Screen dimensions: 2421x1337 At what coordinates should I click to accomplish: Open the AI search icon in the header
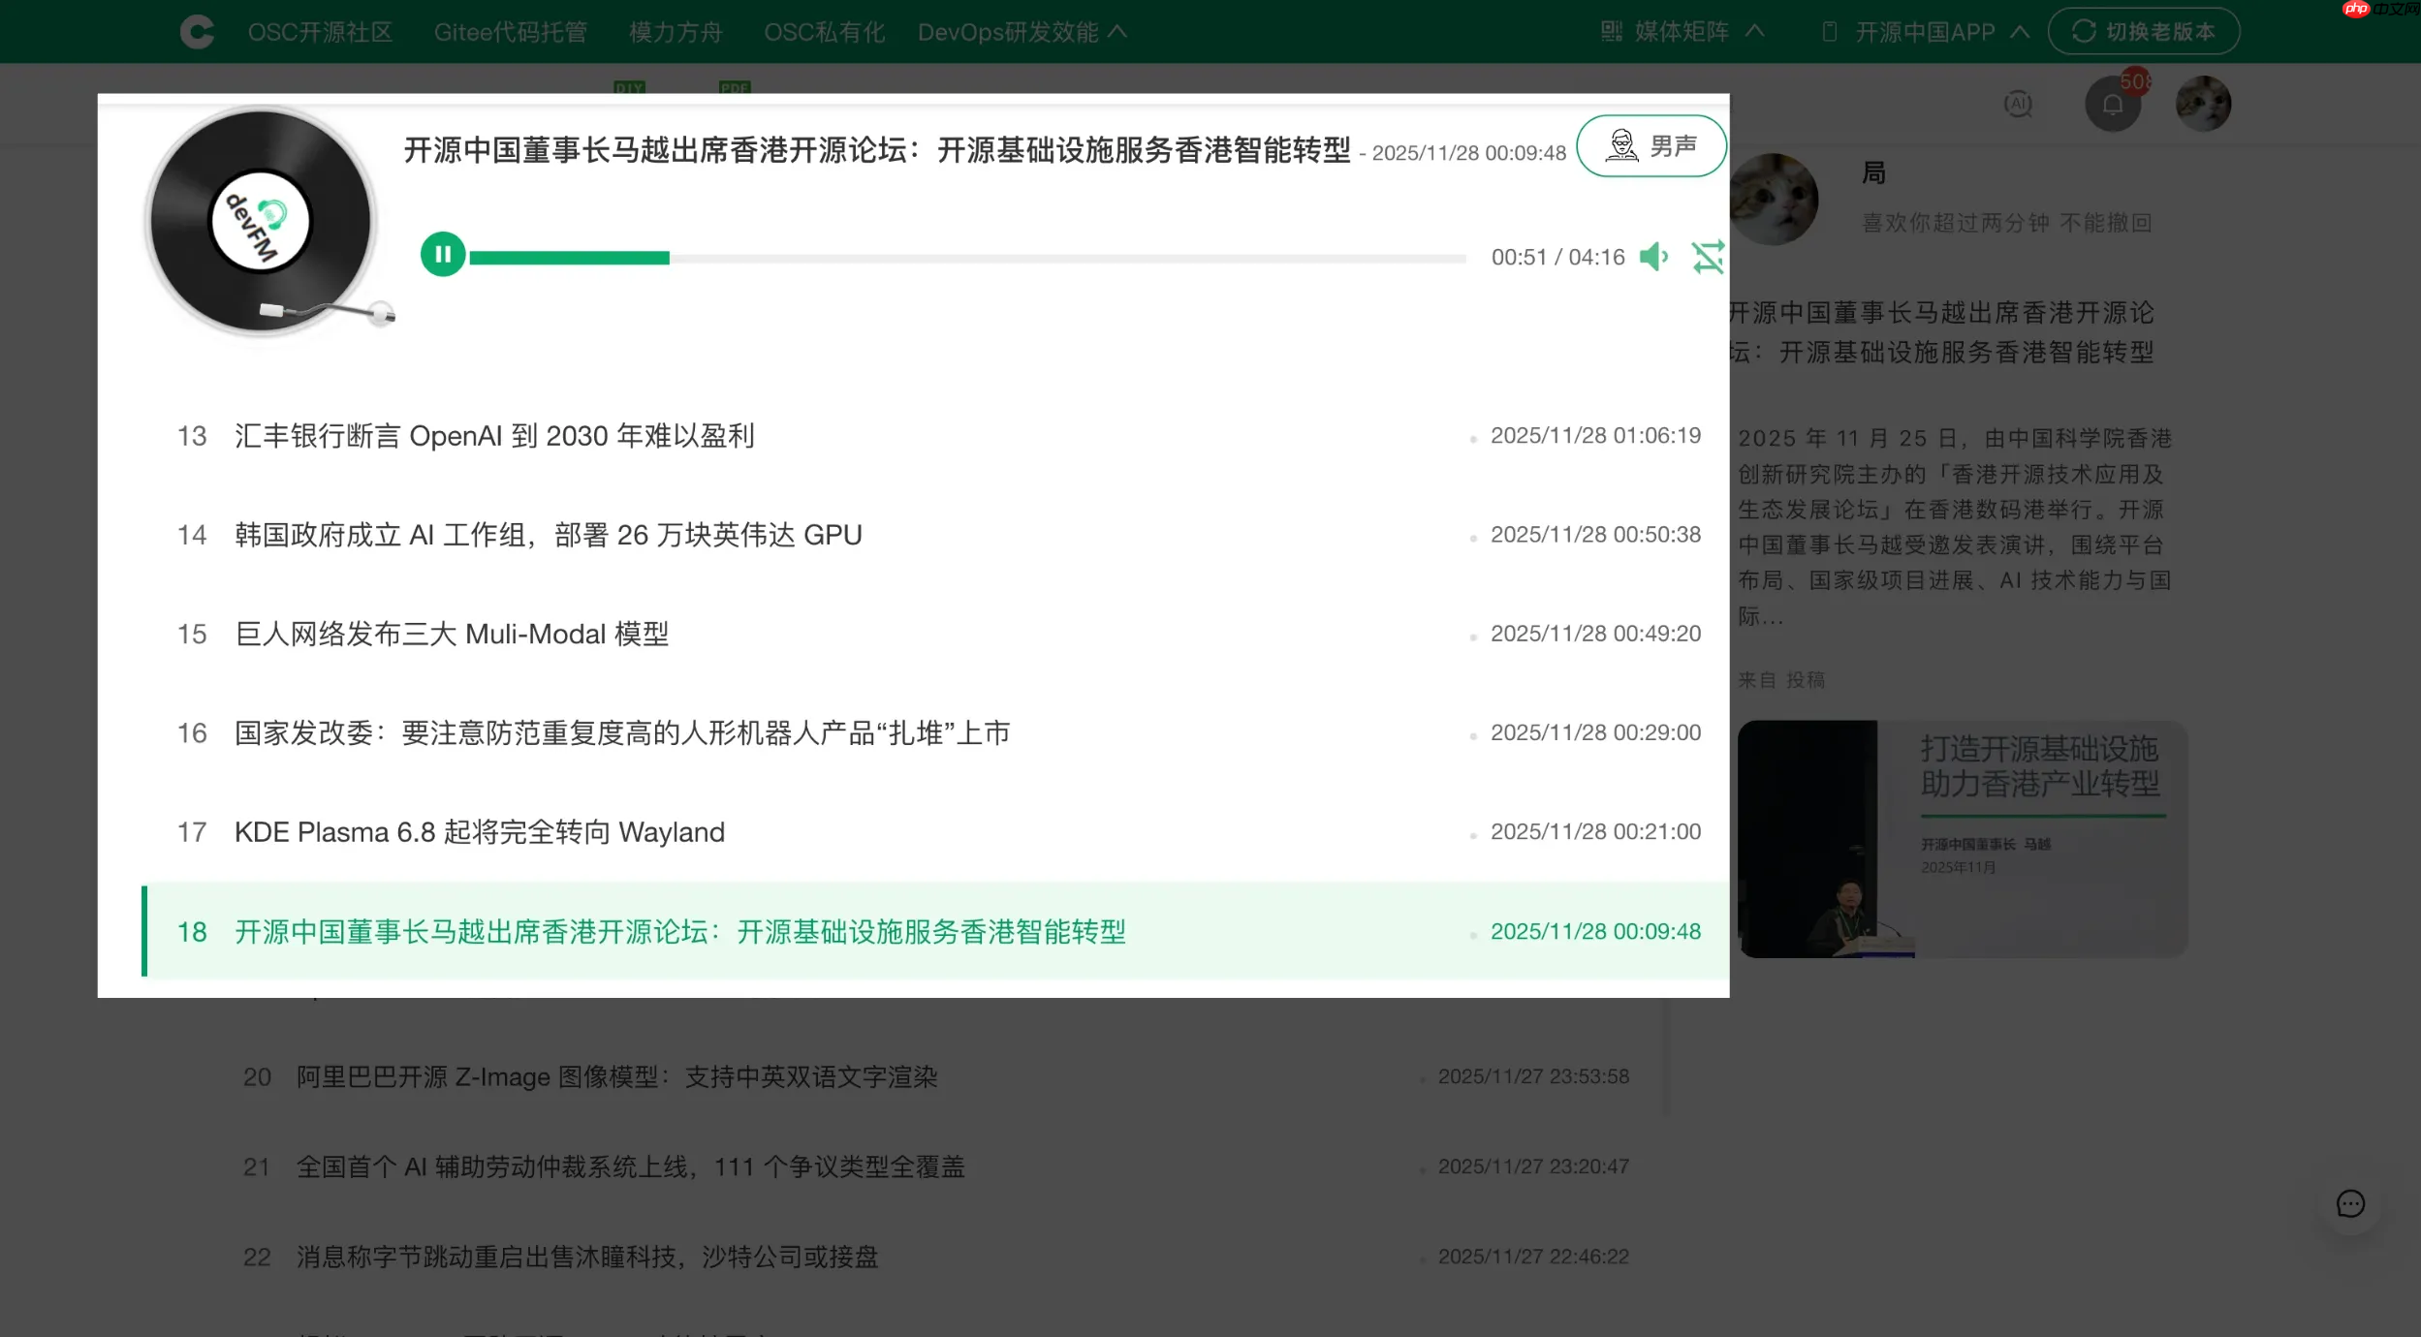(x=2018, y=104)
